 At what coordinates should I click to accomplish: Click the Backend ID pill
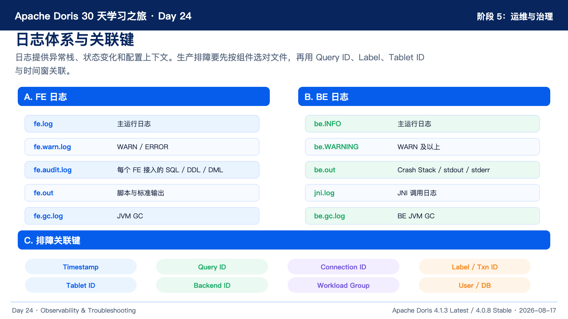(x=212, y=285)
